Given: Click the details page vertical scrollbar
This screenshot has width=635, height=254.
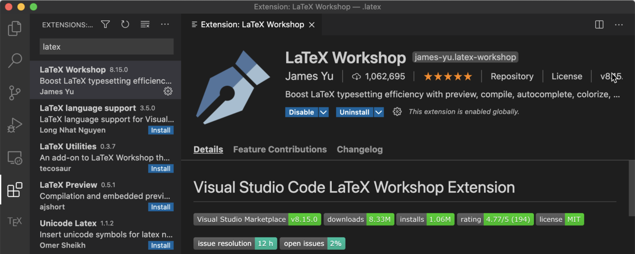Looking at the screenshot, I should coord(631,188).
